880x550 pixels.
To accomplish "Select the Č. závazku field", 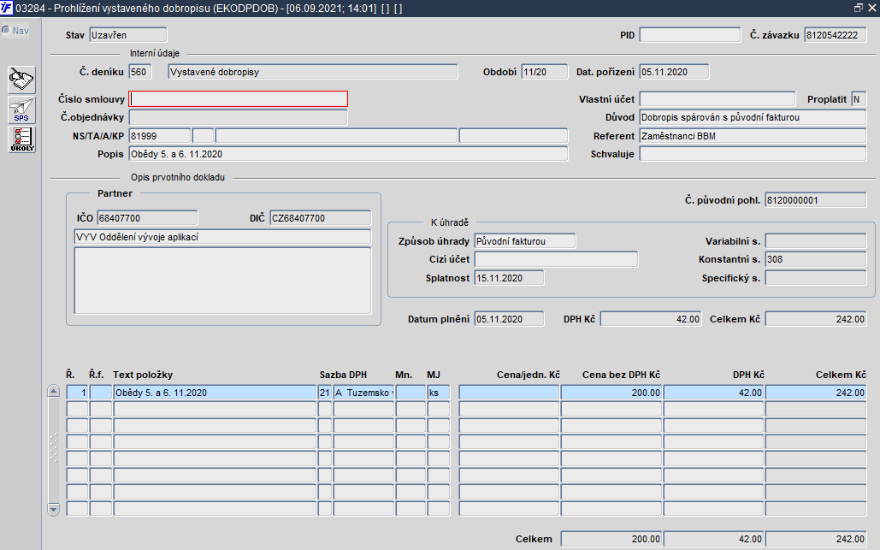I will click(x=836, y=35).
